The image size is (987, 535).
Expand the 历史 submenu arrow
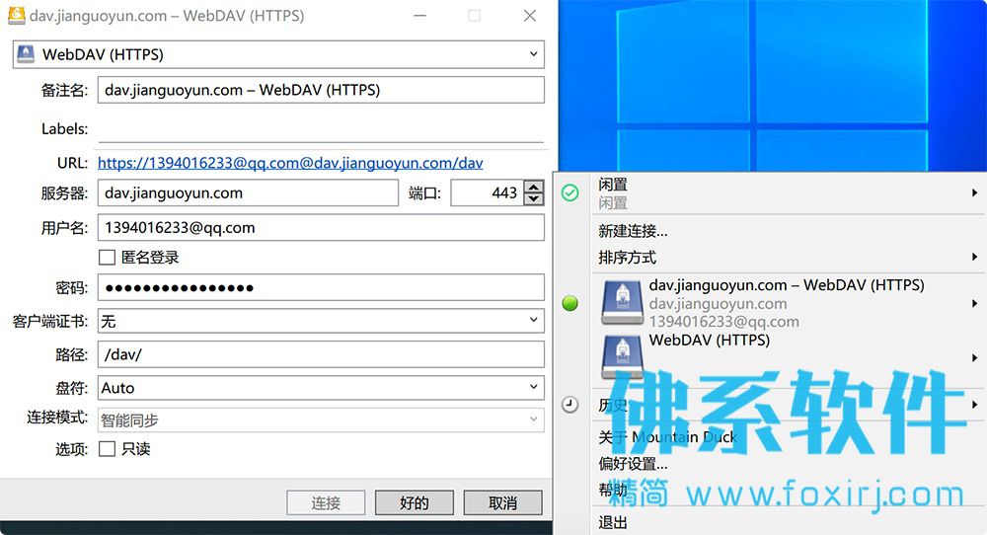coord(974,404)
